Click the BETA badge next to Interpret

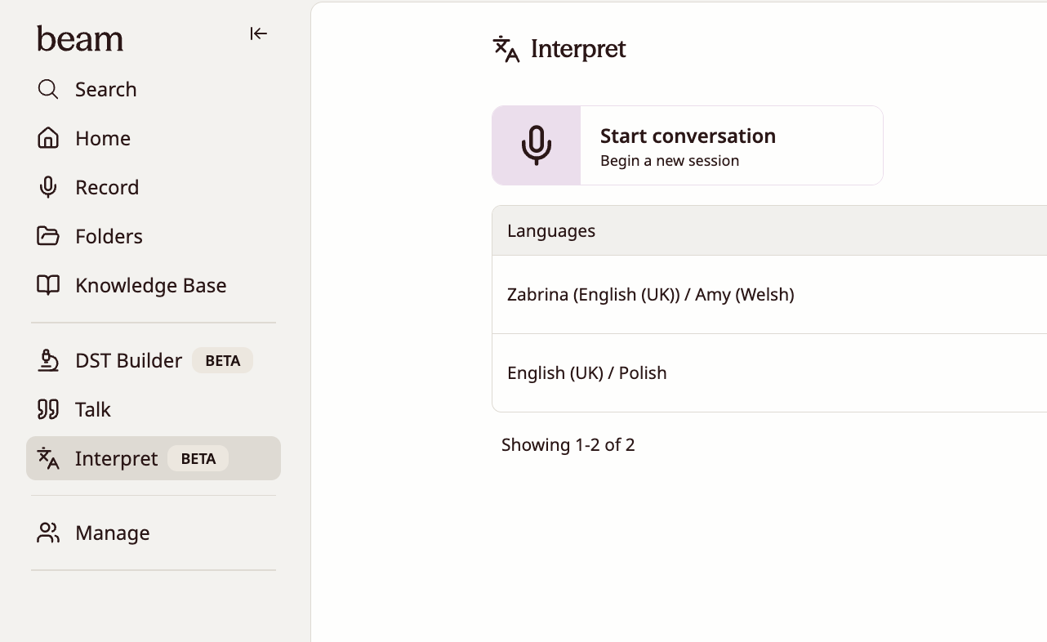coord(198,458)
